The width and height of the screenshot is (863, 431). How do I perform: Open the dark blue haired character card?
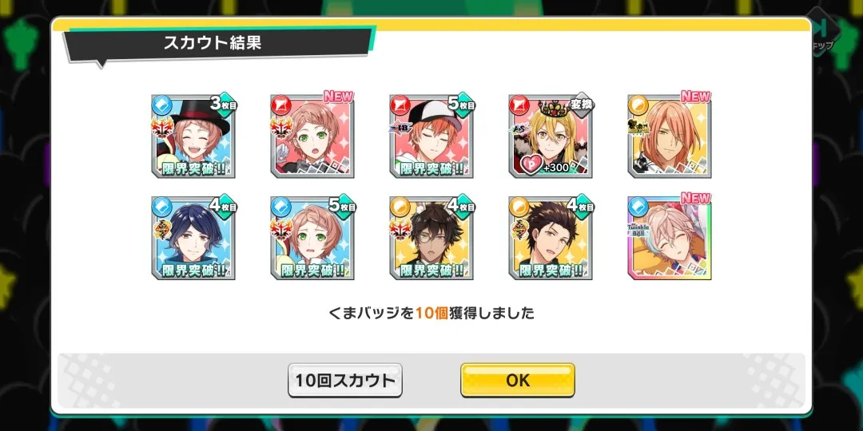coord(193,238)
